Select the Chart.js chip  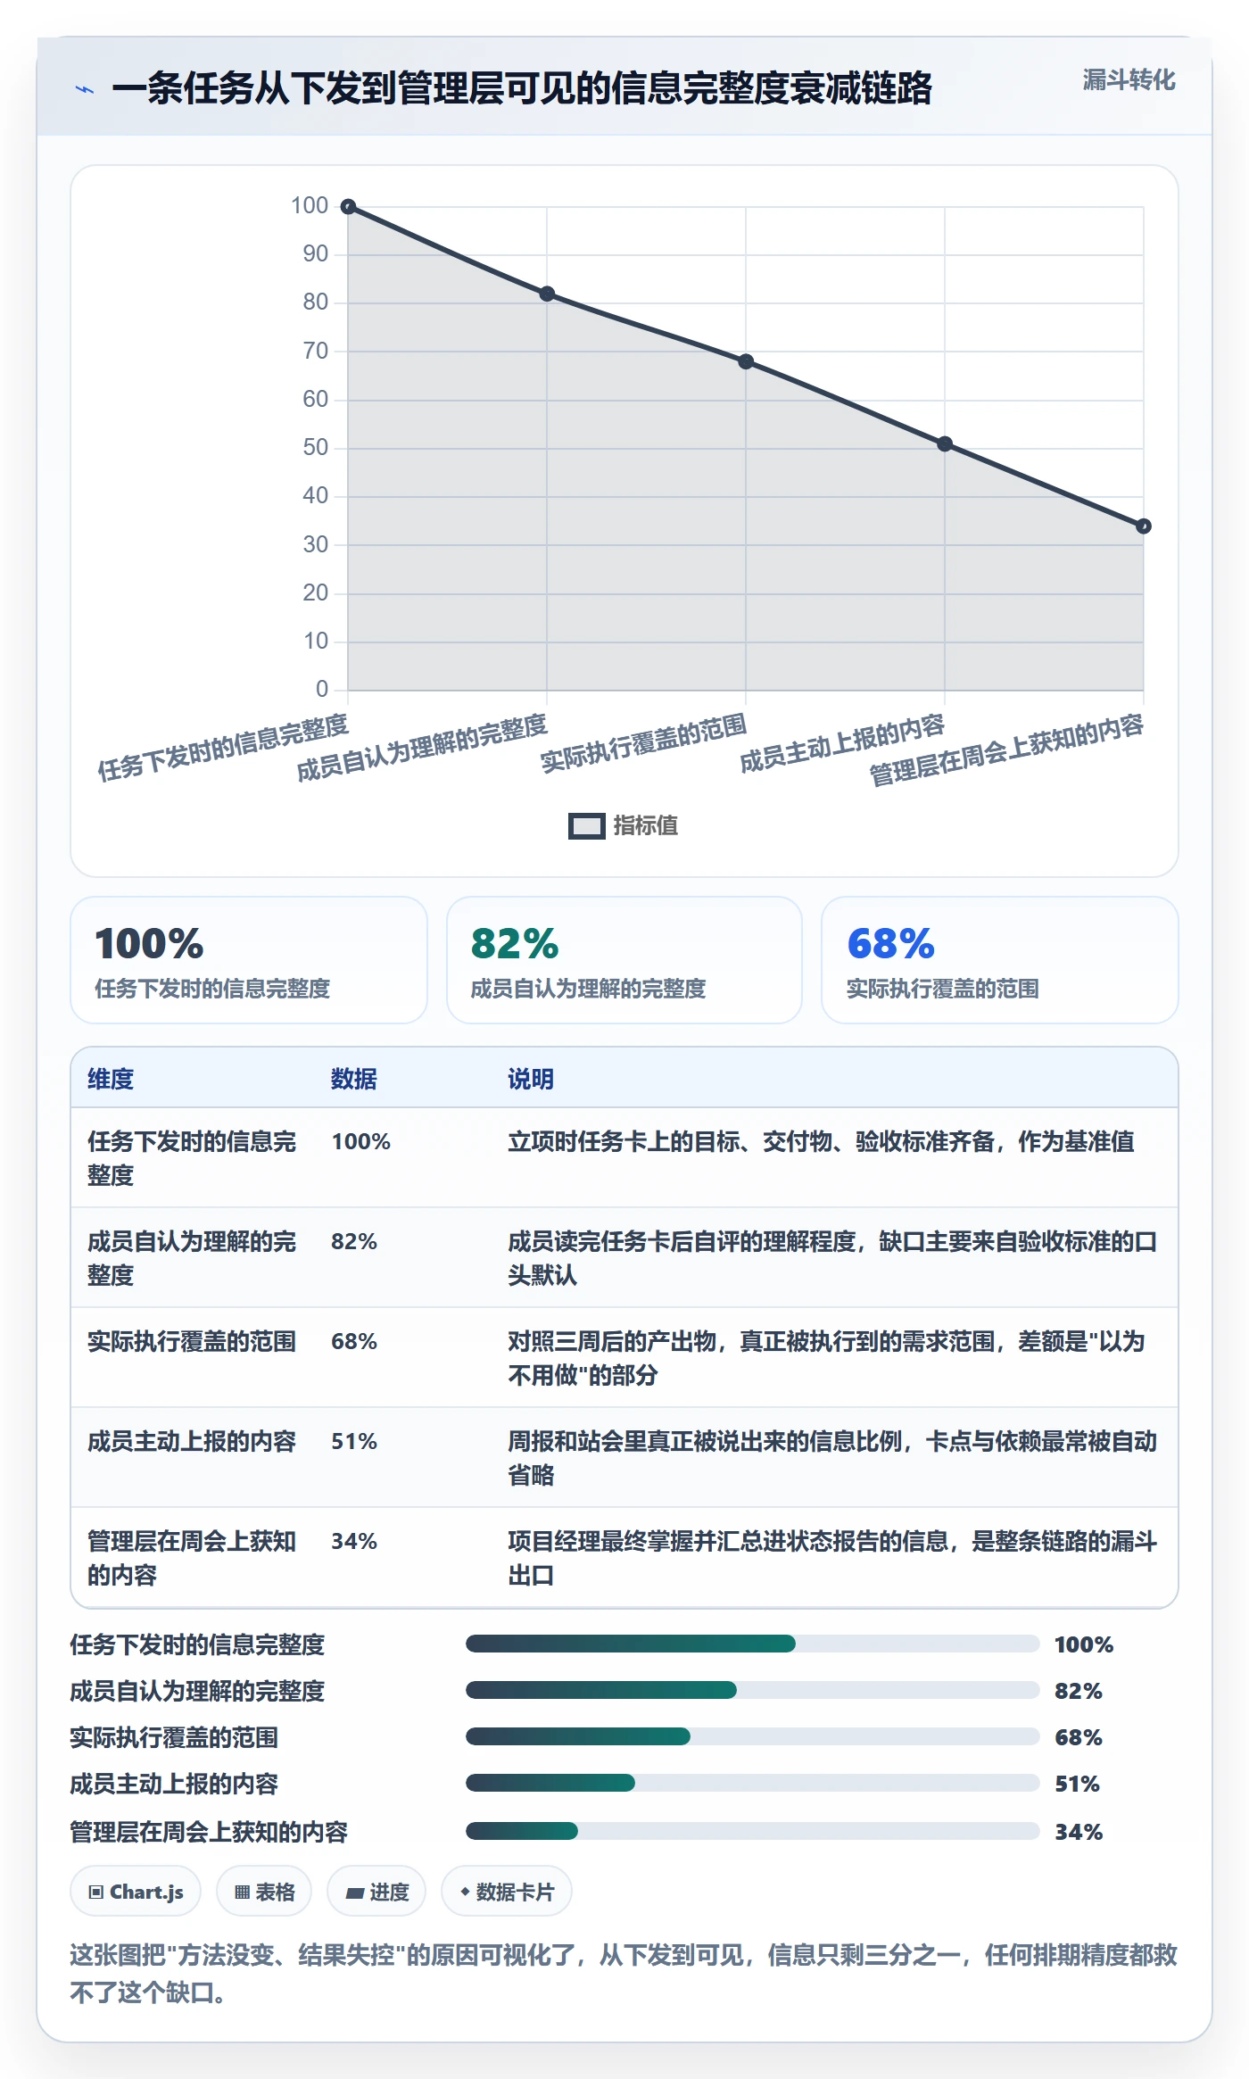pyautogui.click(x=136, y=1892)
